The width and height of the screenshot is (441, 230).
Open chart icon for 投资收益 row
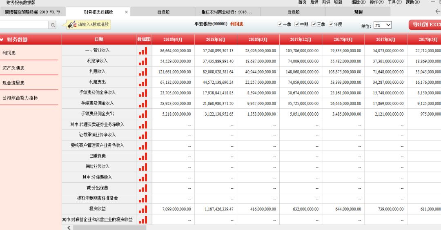(143, 209)
